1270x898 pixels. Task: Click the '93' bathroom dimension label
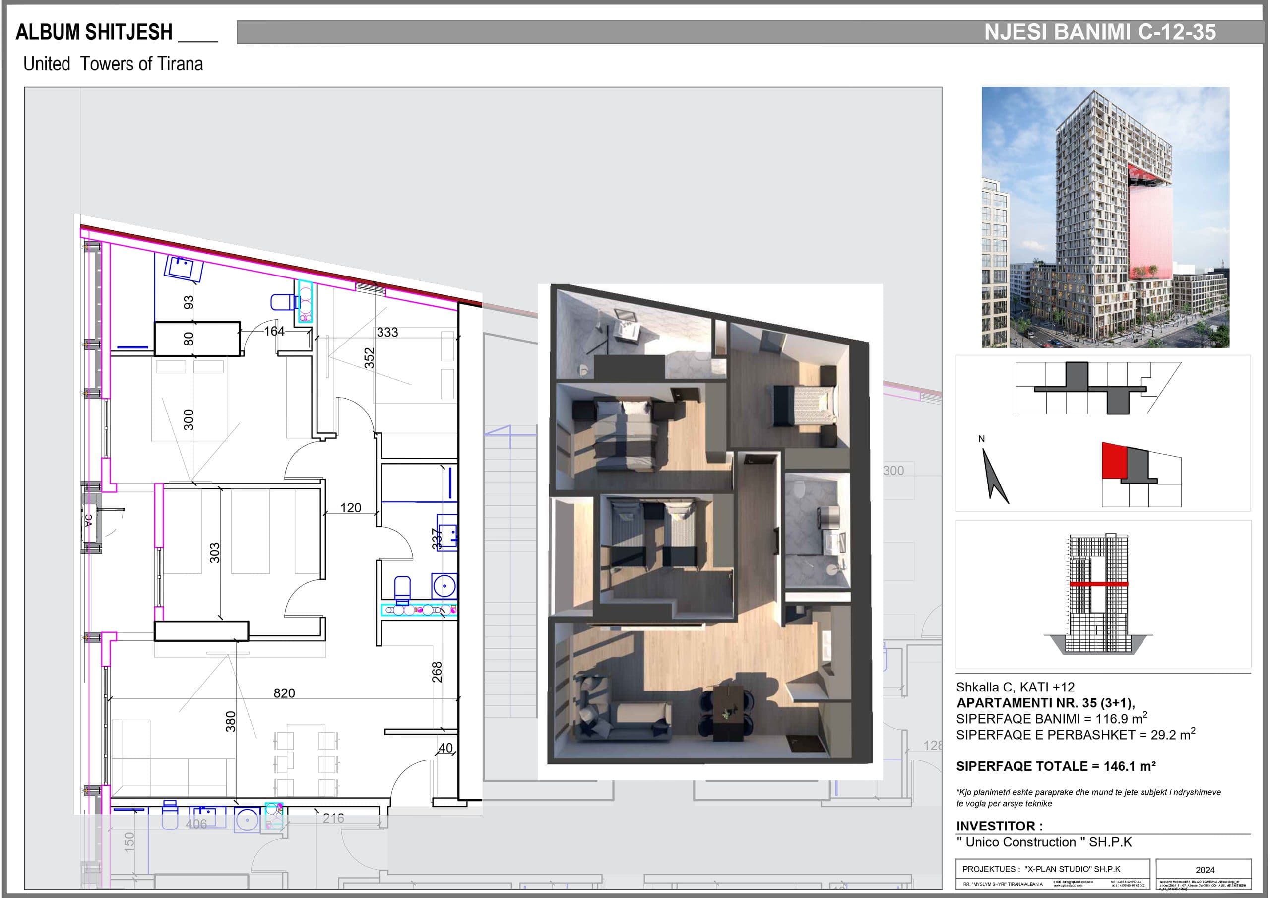click(x=189, y=303)
